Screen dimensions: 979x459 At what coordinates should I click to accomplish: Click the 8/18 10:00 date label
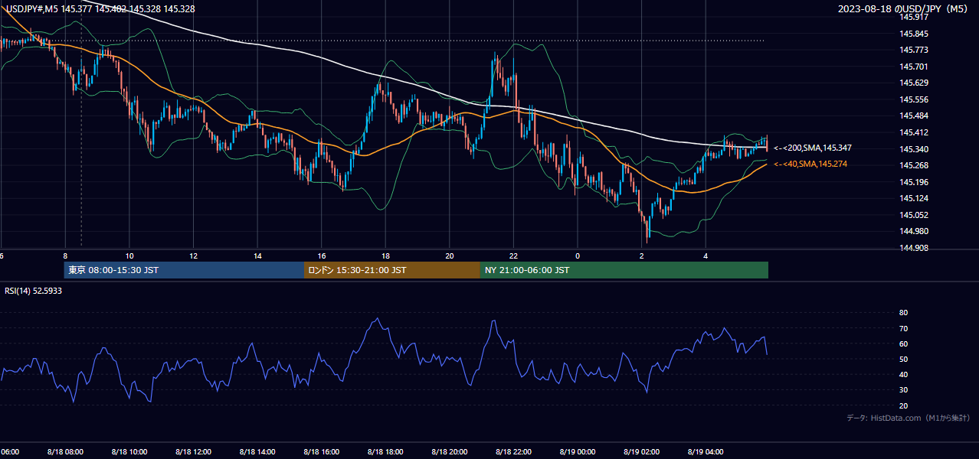129,451
